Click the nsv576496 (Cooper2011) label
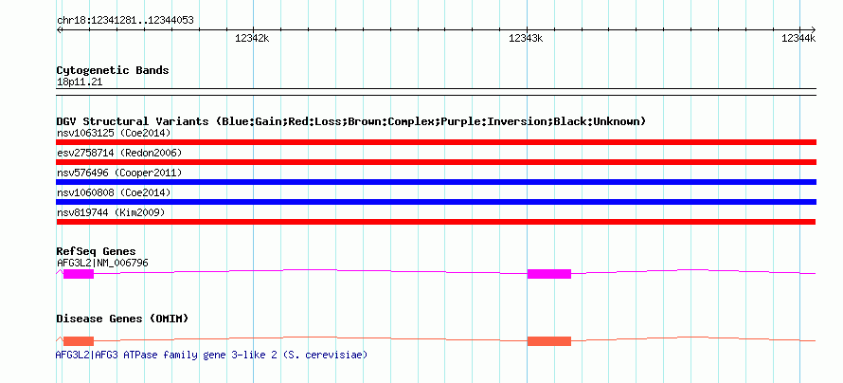Image resolution: width=843 pixels, height=383 pixels. pyautogui.click(x=119, y=173)
